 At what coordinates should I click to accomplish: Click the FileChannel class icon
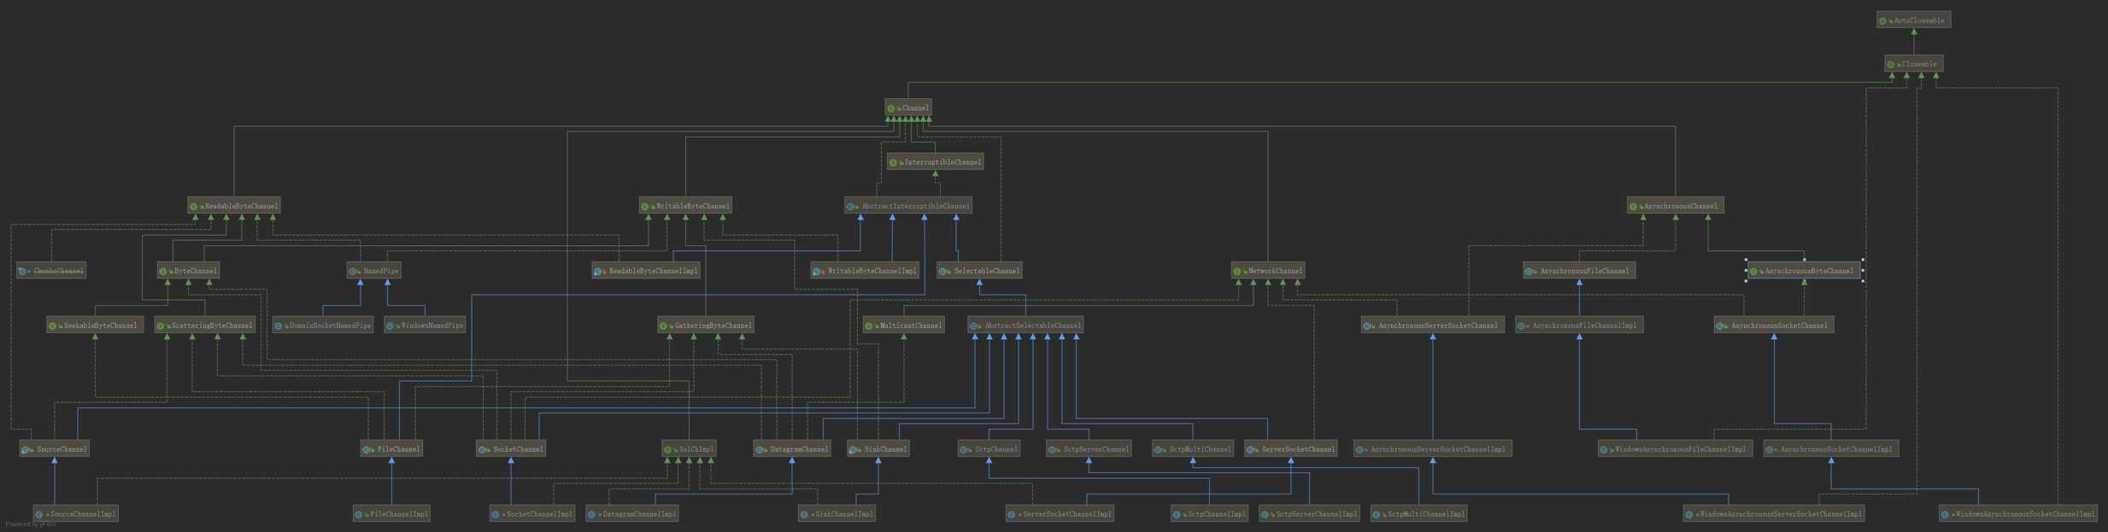[x=367, y=449]
